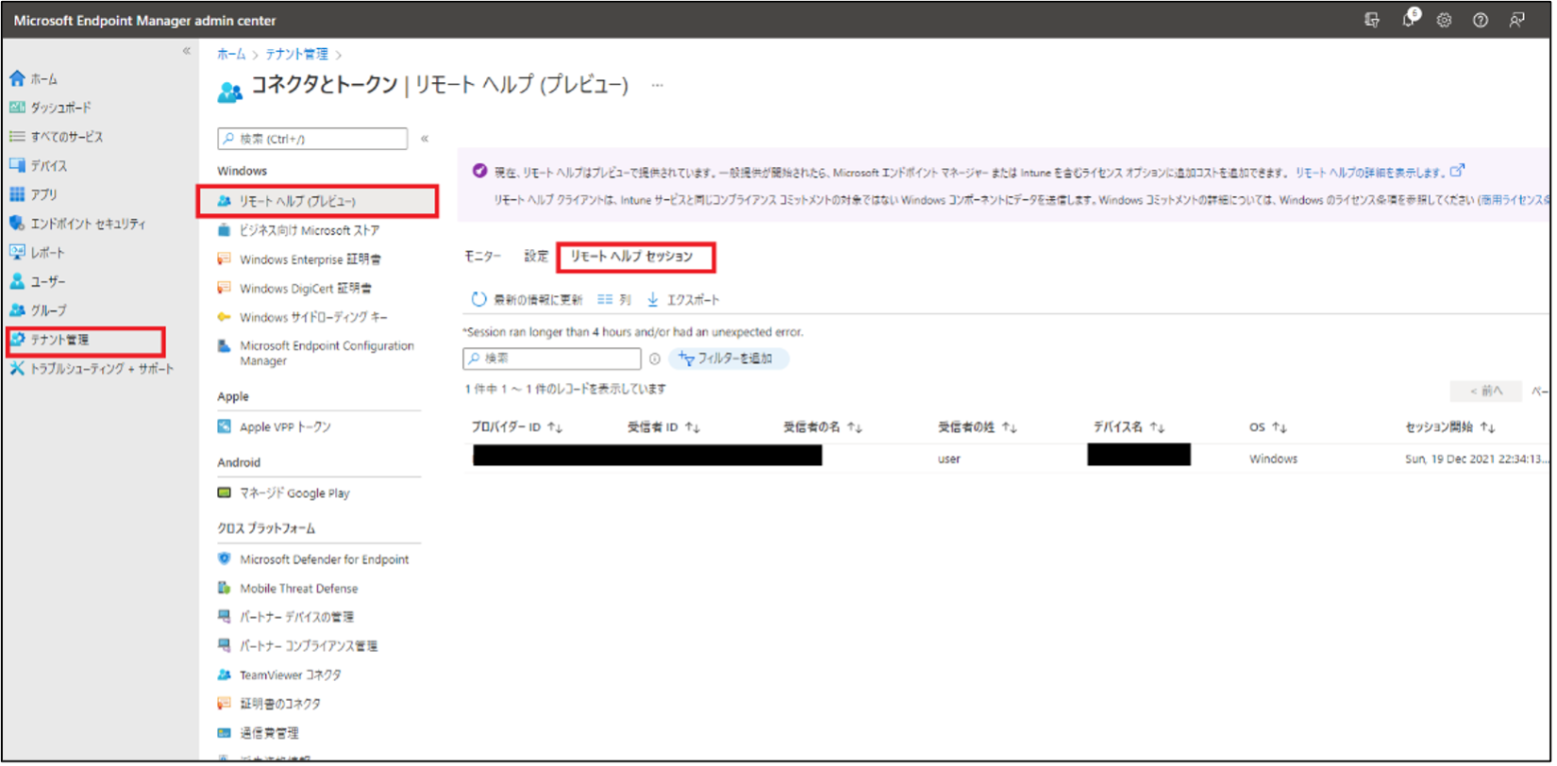
Task: Open ホーム in left navigation
Action: 43,79
